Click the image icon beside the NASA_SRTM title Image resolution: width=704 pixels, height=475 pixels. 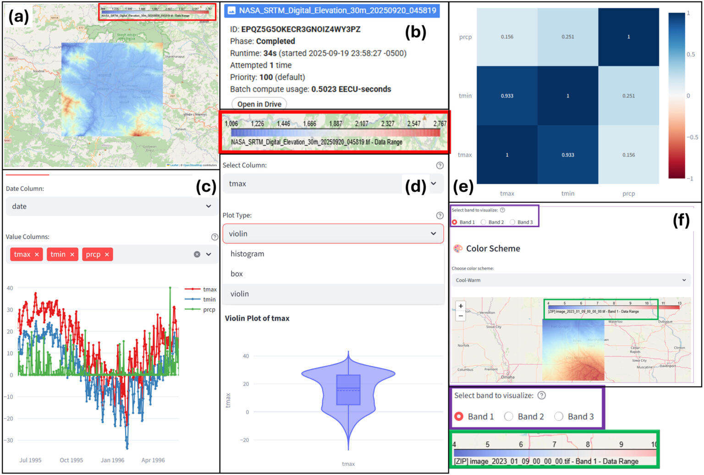[x=231, y=10]
